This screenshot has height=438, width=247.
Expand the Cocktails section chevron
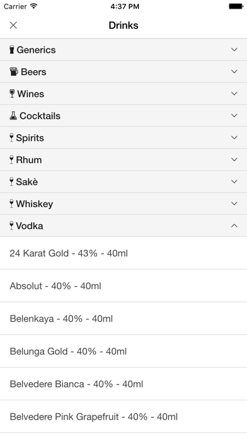click(234, 115)
